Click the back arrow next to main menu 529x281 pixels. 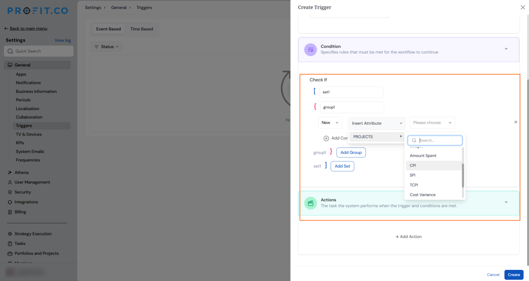pyautogui.click(x=6, y=29)
